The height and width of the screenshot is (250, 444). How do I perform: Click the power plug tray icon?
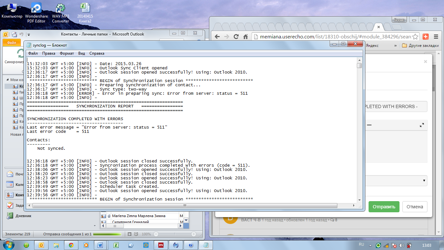410,245
